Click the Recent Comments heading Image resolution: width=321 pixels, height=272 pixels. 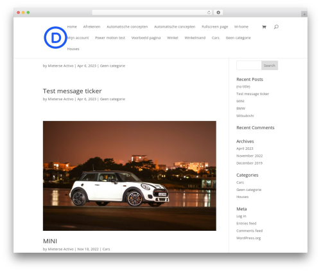click(x=256, y=127)
